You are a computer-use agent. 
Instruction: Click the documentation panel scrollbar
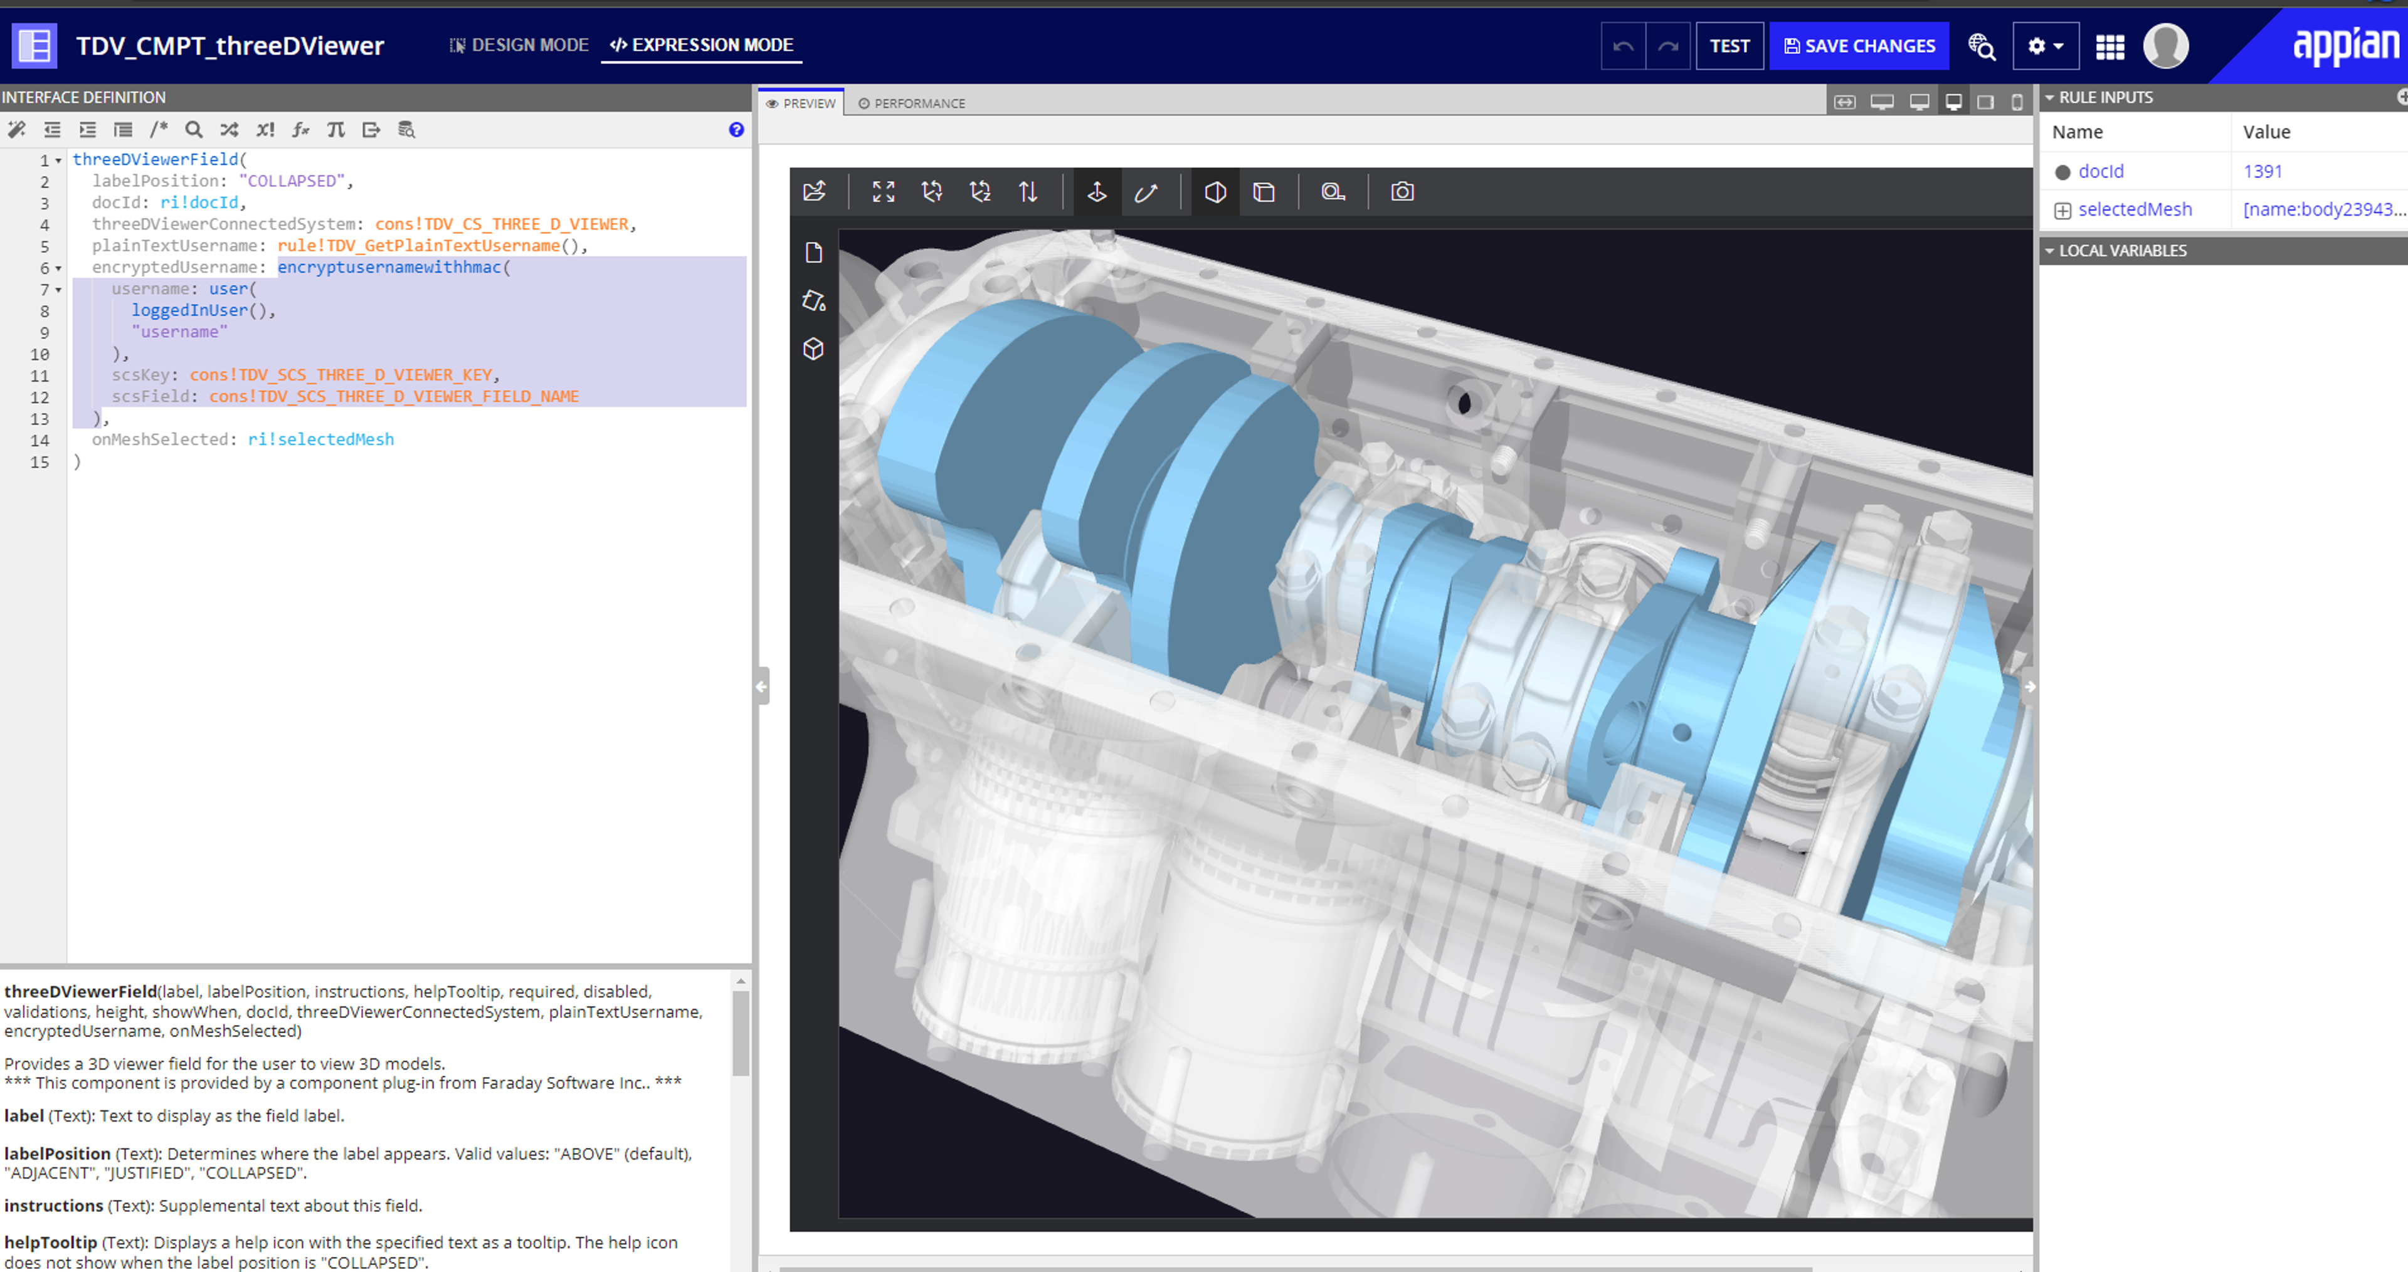pos(741,1033)
